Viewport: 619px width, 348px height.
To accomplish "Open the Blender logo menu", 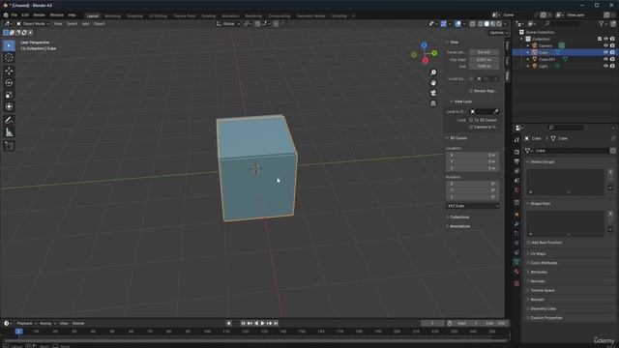I will [x=6, y=15].
